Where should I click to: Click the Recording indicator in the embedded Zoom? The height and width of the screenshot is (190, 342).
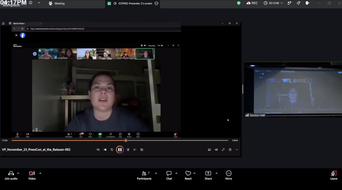pyautogui.click(x=151, y=45)
